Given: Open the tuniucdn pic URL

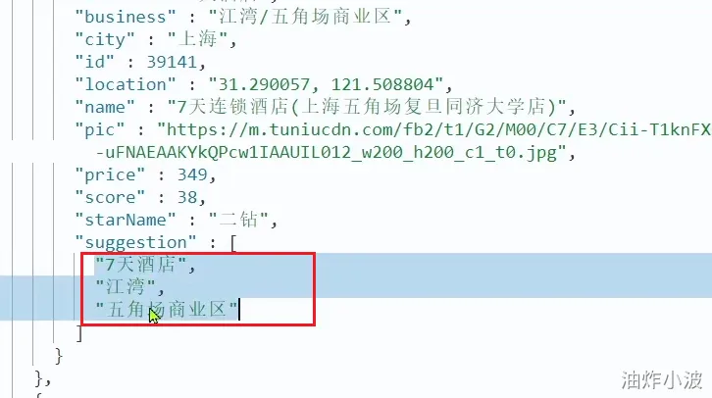Looking at the screenshot, I should (434, 130).
